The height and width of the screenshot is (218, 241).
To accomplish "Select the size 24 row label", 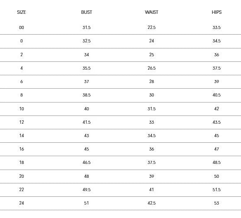I will pos(22,203).
